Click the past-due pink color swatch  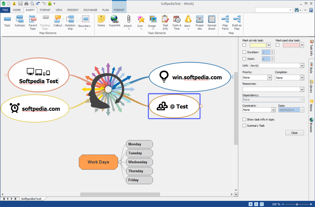291,45
